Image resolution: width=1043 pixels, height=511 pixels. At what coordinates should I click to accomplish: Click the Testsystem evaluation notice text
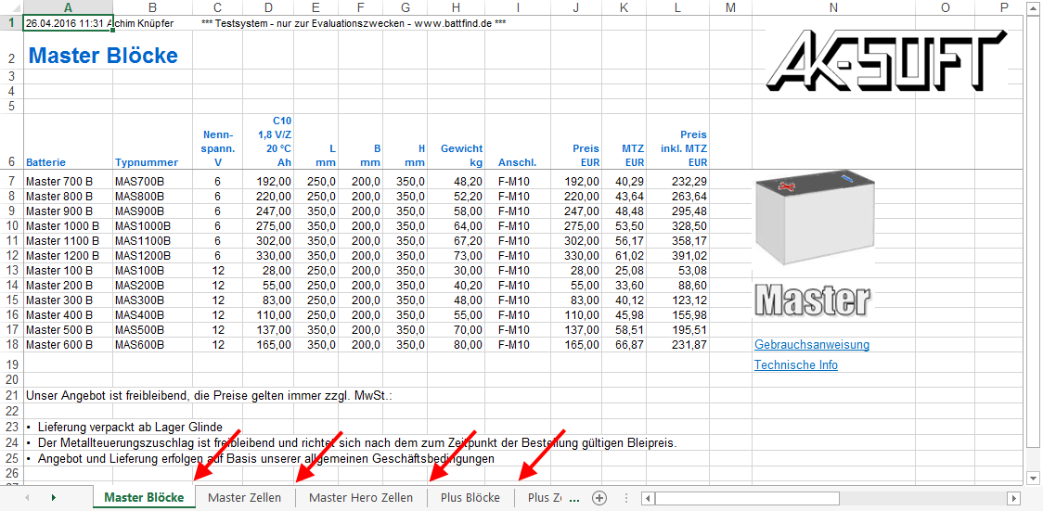click(354, 23)
